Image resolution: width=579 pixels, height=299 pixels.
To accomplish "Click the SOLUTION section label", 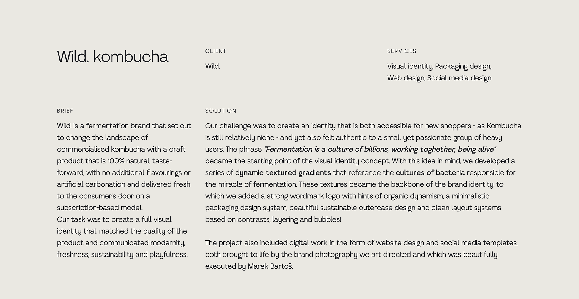I will [221, 111].
